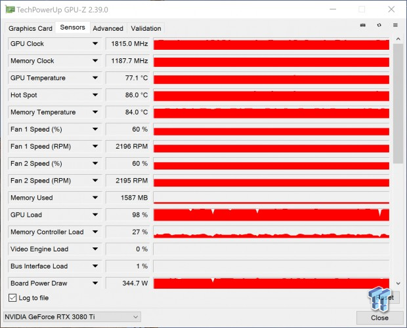
Task: Click the vertical scrollbar thumb
Action: pos(398,103)
